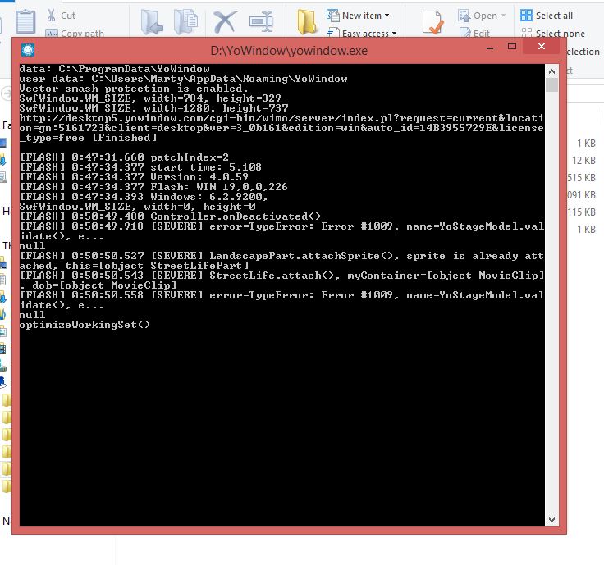This screenshot has width=604, height=565.
Task: Click the console scrollbar down arrow
Action: (551, 520)
